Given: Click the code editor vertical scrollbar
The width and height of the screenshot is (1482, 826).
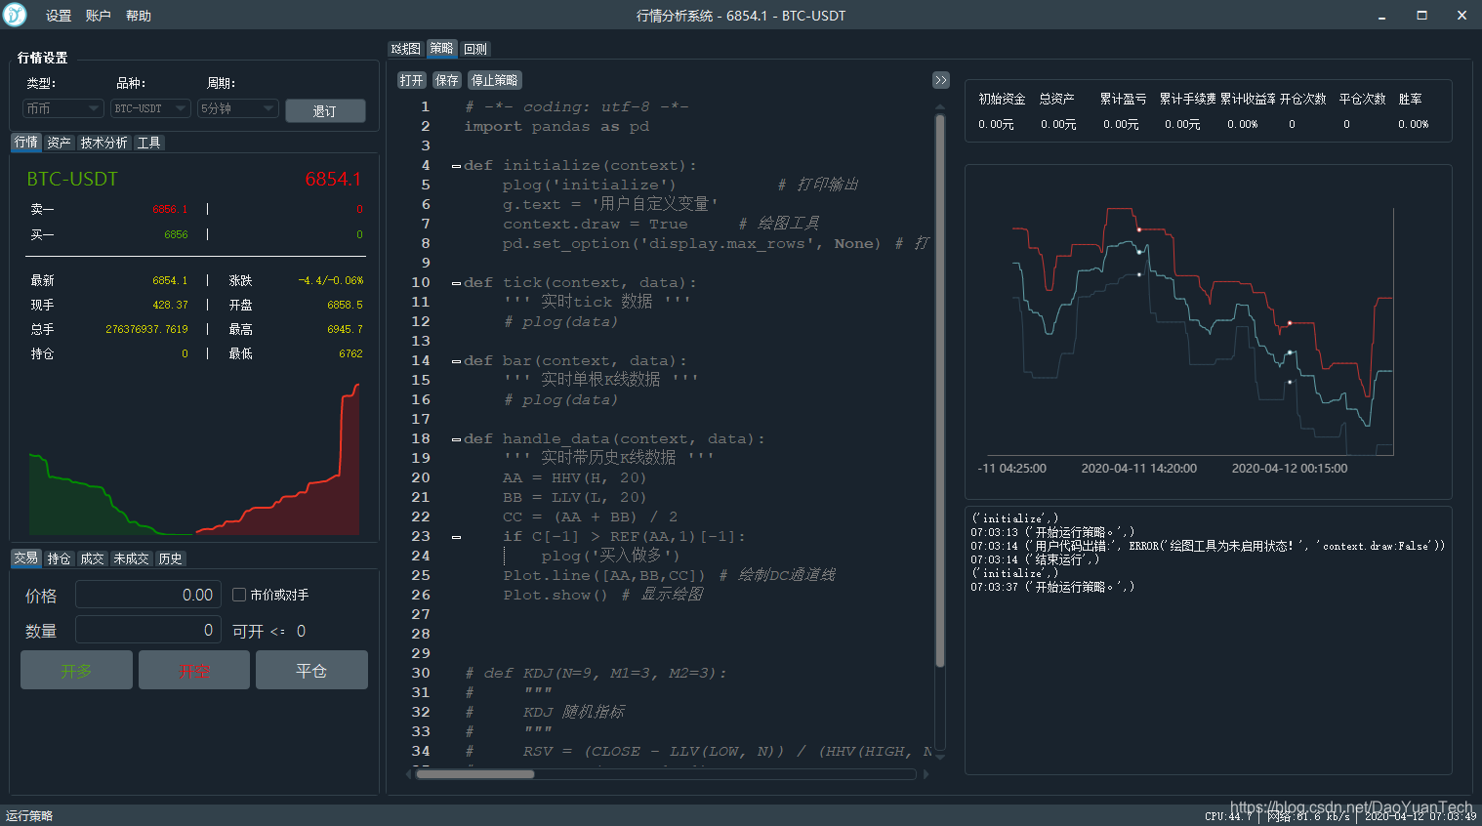Looking at the screenshot, I should click(940, 391).
